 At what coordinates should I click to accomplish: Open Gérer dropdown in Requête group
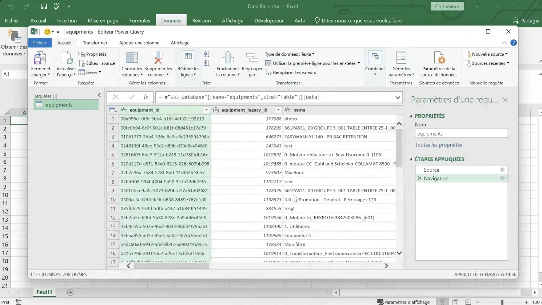[90, 72]
